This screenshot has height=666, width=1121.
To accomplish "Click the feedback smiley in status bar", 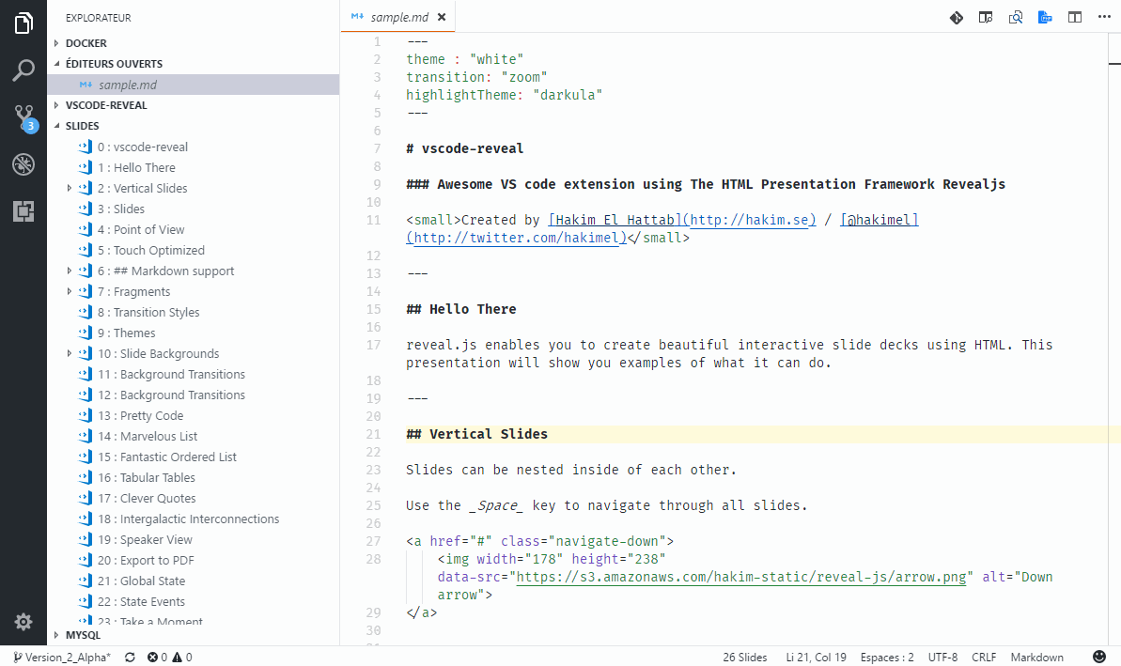I will point(1099,657).
